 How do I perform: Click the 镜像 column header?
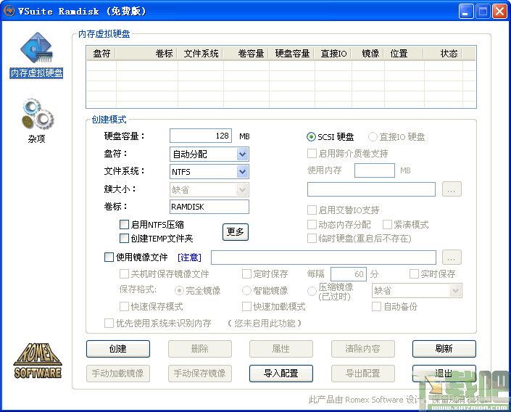click(368, 53)
